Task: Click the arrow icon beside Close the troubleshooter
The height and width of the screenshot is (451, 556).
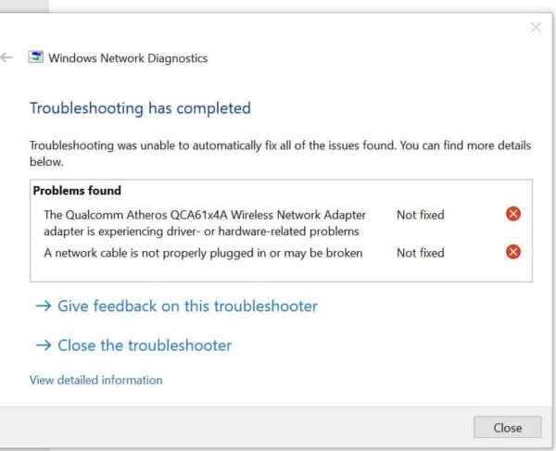Action: pos(44,345)
